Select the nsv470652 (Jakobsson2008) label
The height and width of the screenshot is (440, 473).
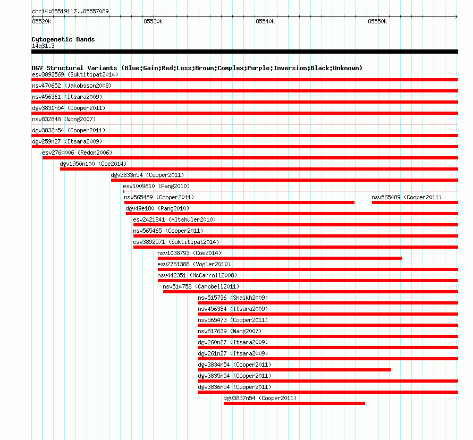(72, 86)
